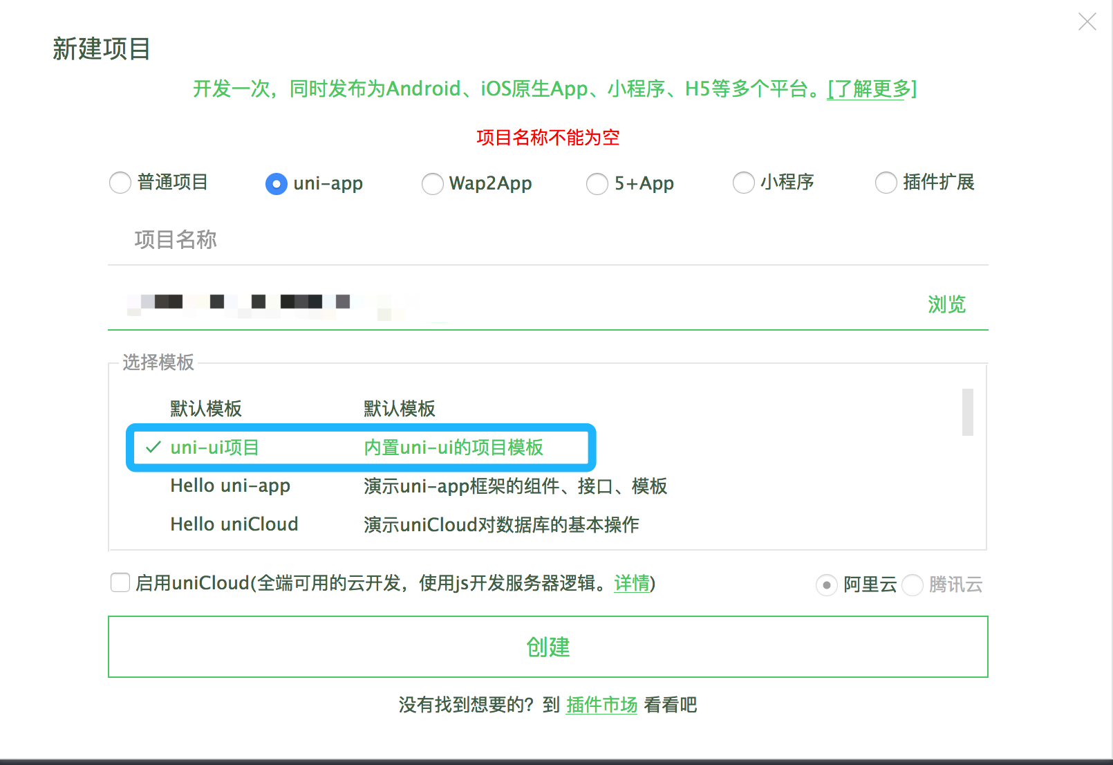Choose the Wap2App radio option
This screenshot has height=765, width=1113.
click(433, 183)
